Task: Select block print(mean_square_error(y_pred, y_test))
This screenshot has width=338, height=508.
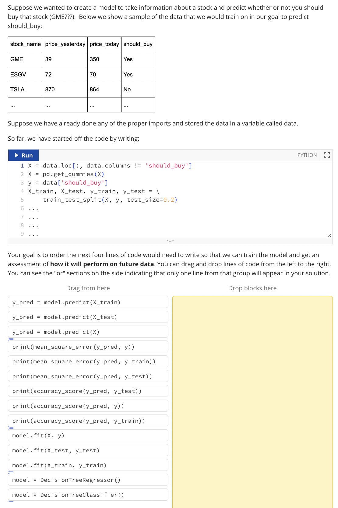Action: pyautogui.click(x=88, y=376)
